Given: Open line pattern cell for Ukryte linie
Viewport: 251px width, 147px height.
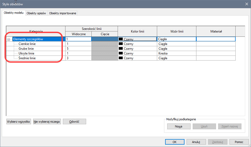Looking at the screenshot, I should tap(176, 53).
